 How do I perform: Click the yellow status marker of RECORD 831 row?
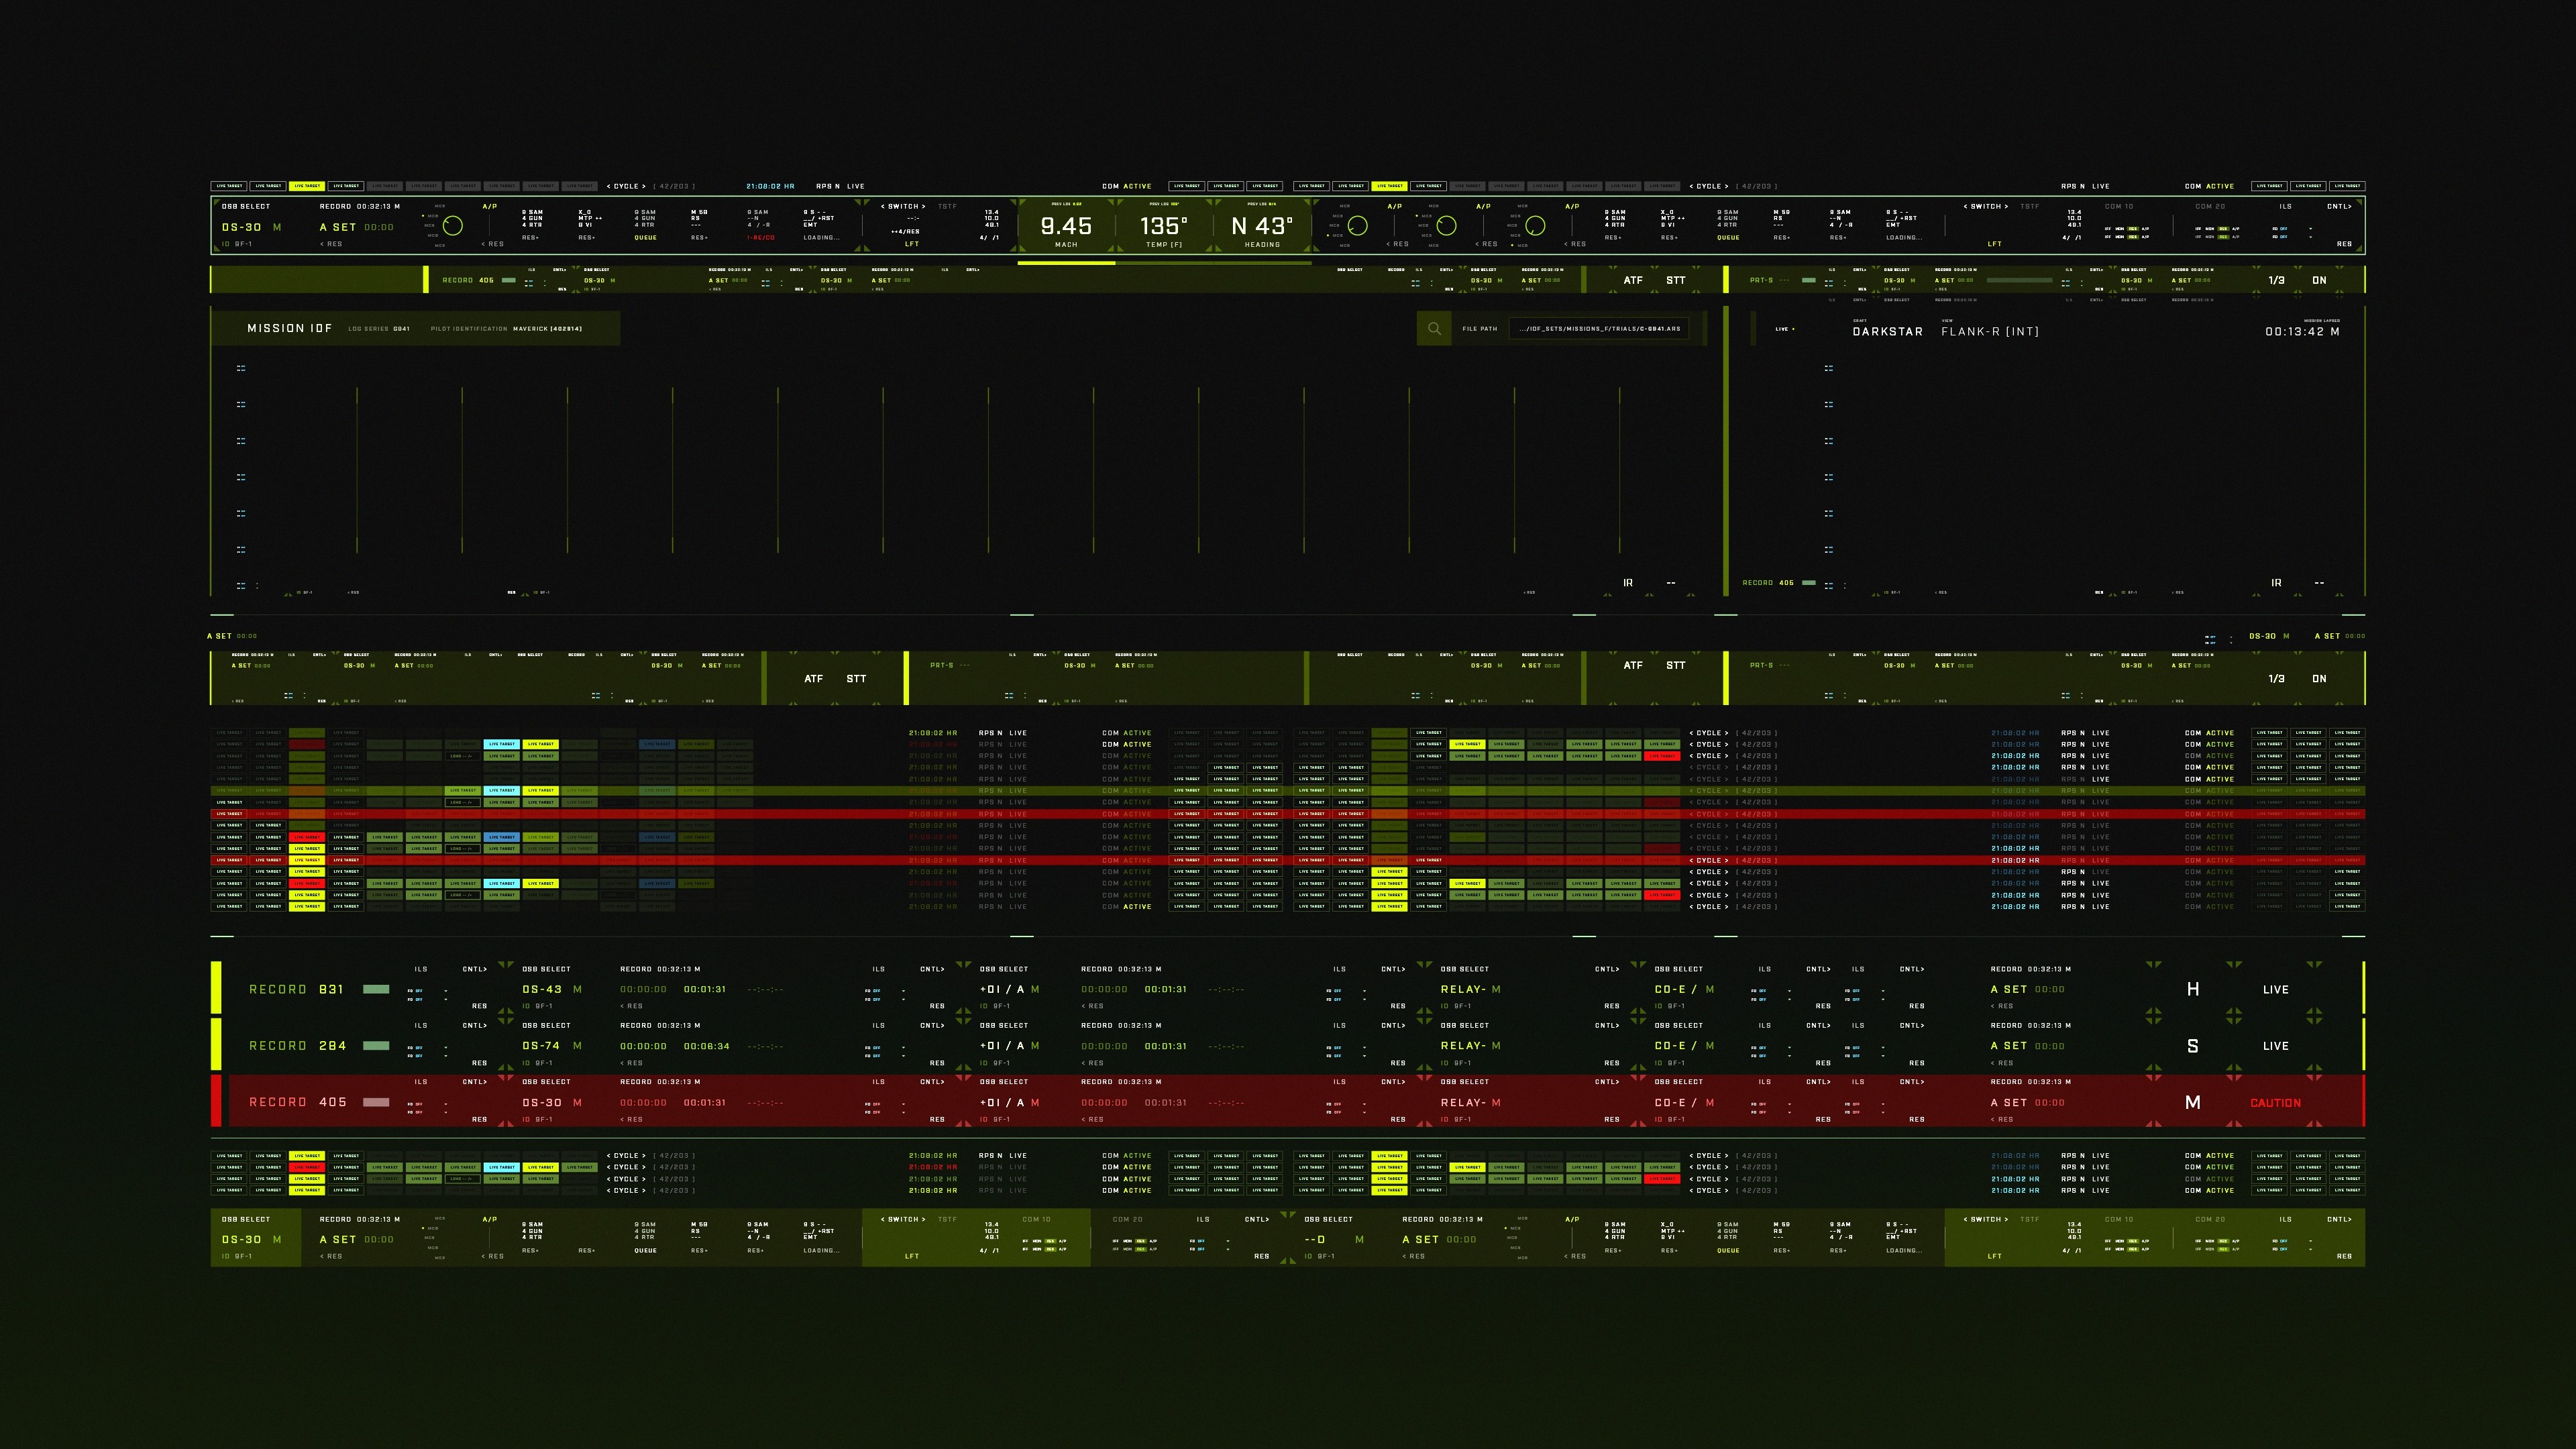click(x=216, y=988)
